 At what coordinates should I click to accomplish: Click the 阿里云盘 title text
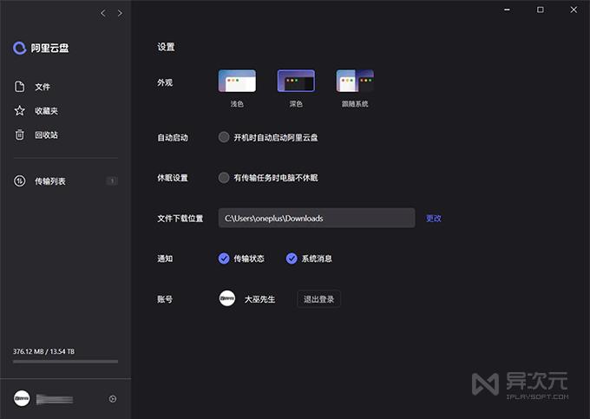49,48
